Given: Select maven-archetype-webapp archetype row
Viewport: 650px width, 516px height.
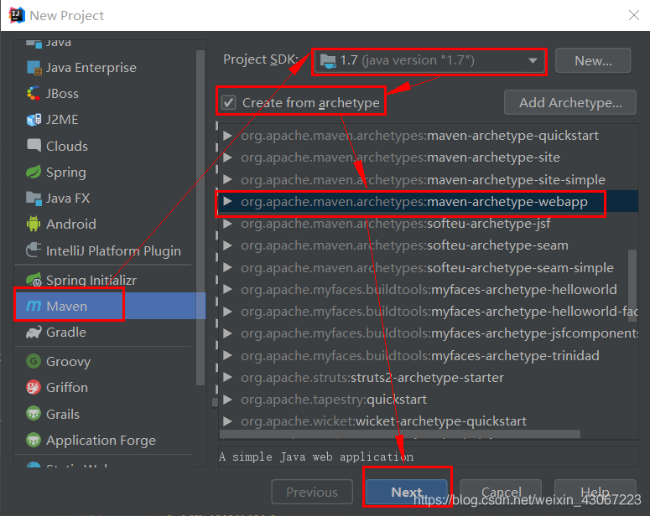Looking at the screenshot, I should [x=429, y=202].
